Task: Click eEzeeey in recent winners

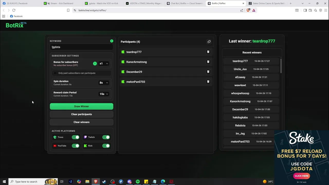Action: (240, 77)
